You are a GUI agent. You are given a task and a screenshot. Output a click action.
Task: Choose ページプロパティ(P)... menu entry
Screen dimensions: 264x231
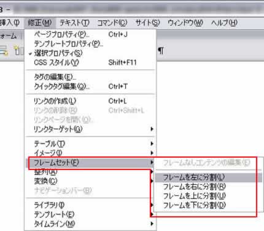(x=90, y=34)
